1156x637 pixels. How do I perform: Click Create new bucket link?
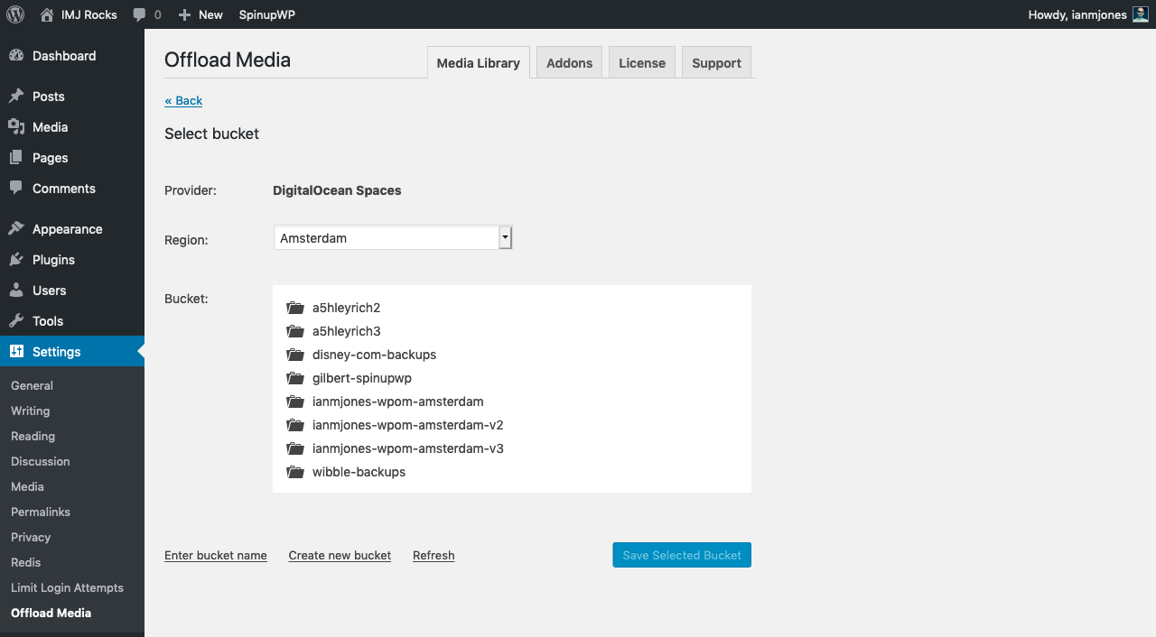pos(340,555)
